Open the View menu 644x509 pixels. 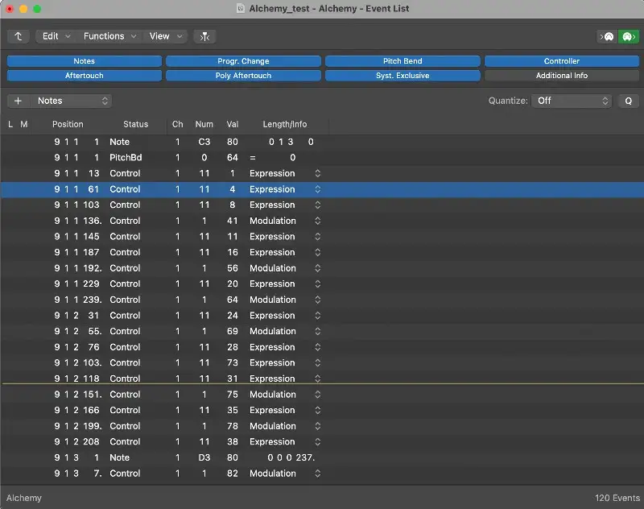point(166,36)
